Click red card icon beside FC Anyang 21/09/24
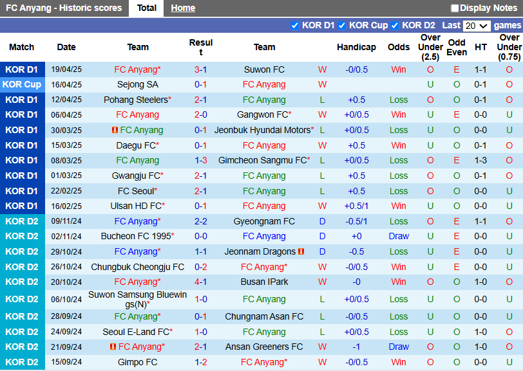Image resolution: width=523 pixels, height=371 pixels. pyautogui.click(x=113, y=347)
